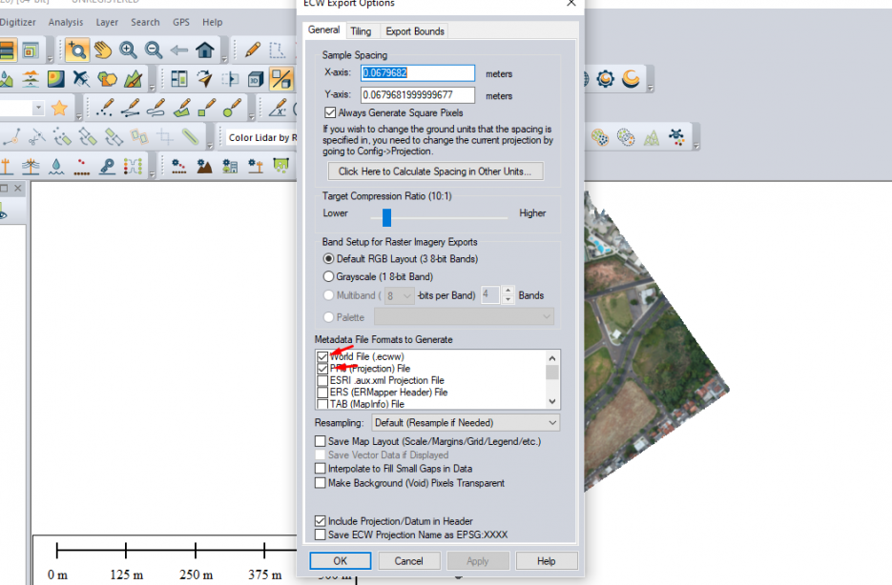Enable Interpolate to Fill Small Gaps in Data

[x=321, y=469]
